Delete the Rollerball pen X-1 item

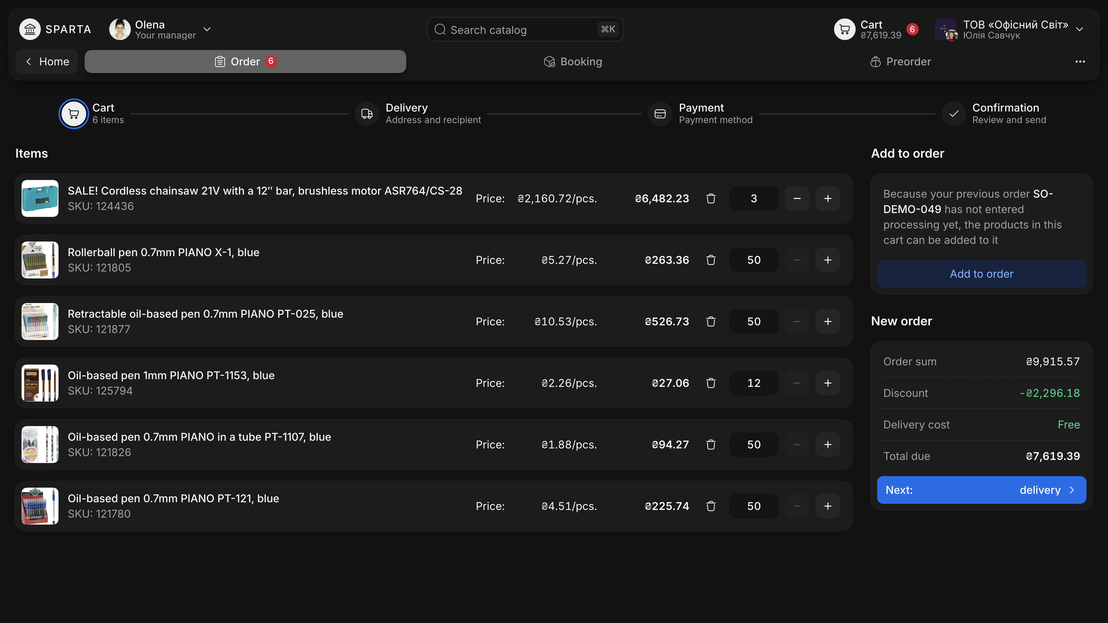coord(711,260)
